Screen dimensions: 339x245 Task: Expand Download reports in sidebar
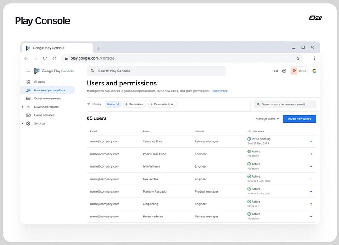[x=22, y=107]
